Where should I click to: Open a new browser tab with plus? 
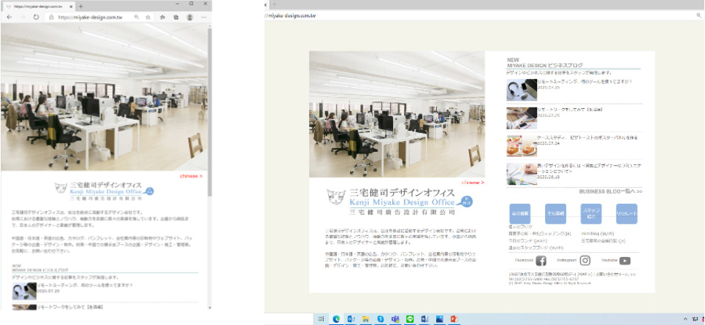coord(80,5)
